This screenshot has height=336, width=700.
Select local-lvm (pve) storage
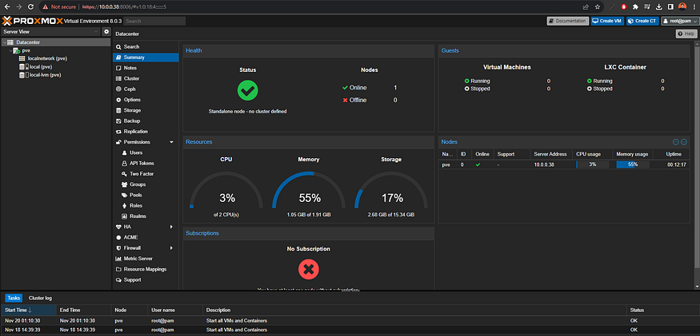(x=45, y=75)
